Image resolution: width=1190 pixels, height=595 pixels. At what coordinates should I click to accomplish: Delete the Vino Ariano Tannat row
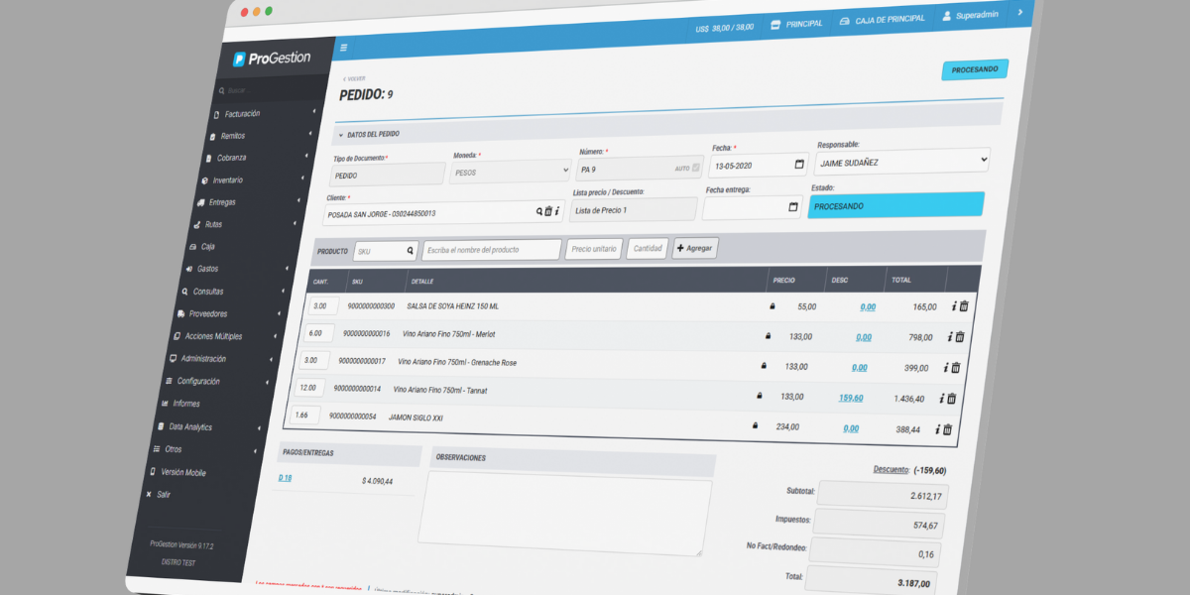tap(952, 399)
